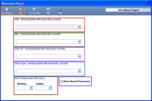Open the Class Type dropdown arrow
Image resolution: width=152 pixels, height=101 pixels.
point(79,71)
